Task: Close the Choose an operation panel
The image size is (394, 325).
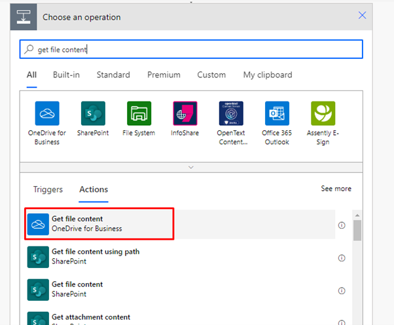Action: (x=362, y=15)
